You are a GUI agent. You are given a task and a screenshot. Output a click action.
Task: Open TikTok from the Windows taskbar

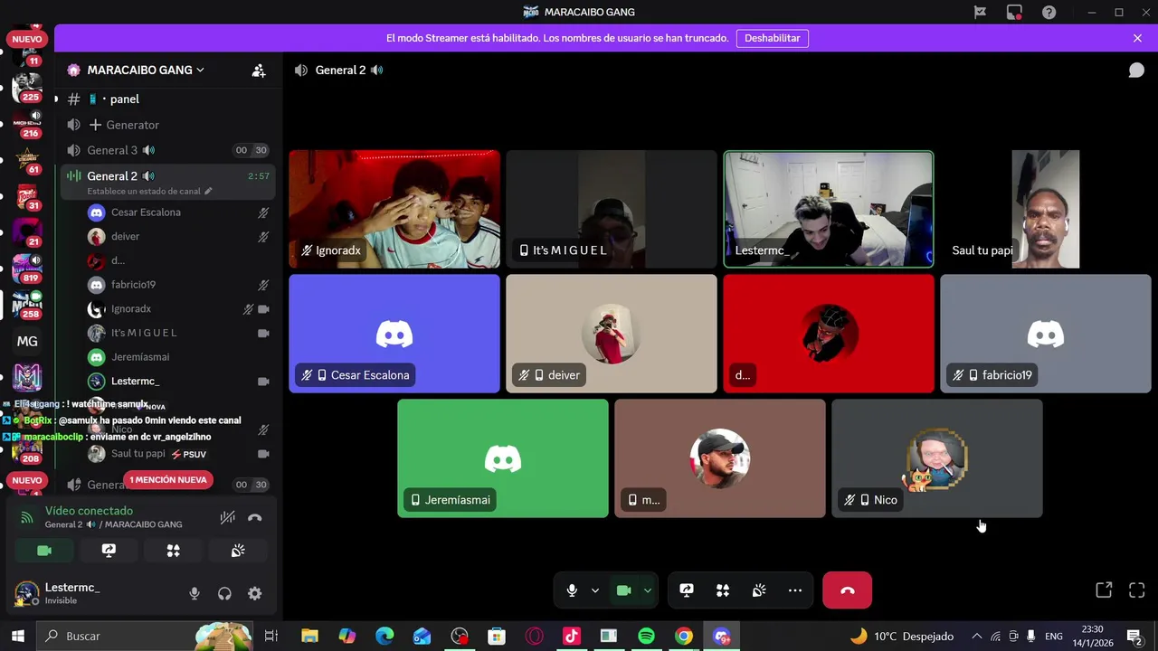tap(571, 637)
